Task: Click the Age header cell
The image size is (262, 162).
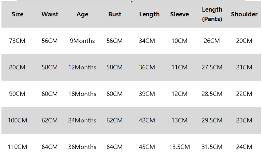Action: pyautogui.click(x=82, y=15)
